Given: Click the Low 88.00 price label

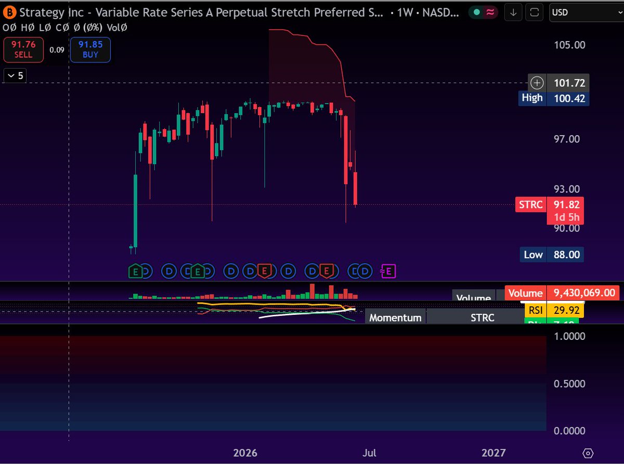Looking at the screenshot, I should pos(551,255).
